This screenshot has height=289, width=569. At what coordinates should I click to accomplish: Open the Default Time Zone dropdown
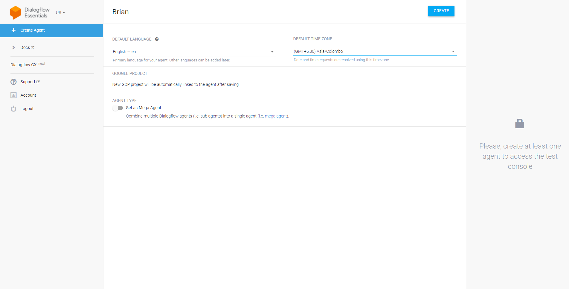tap(375, 51)
